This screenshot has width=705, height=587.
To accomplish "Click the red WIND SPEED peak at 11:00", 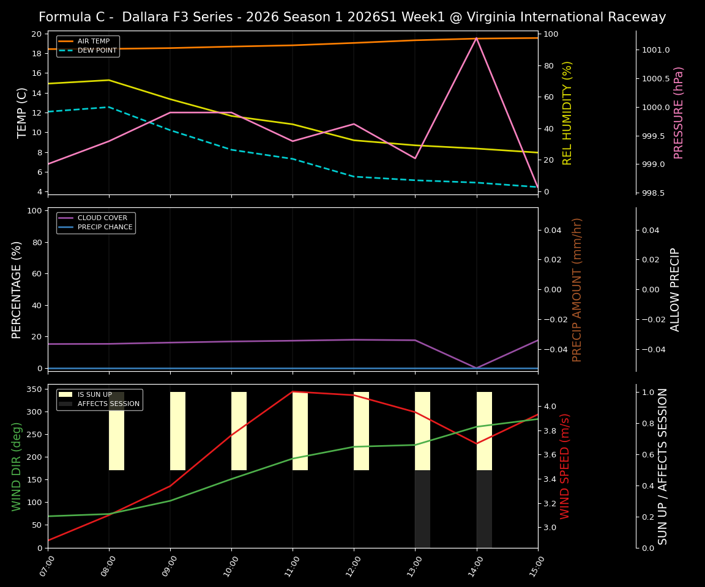I will click(x=293, y=392).
